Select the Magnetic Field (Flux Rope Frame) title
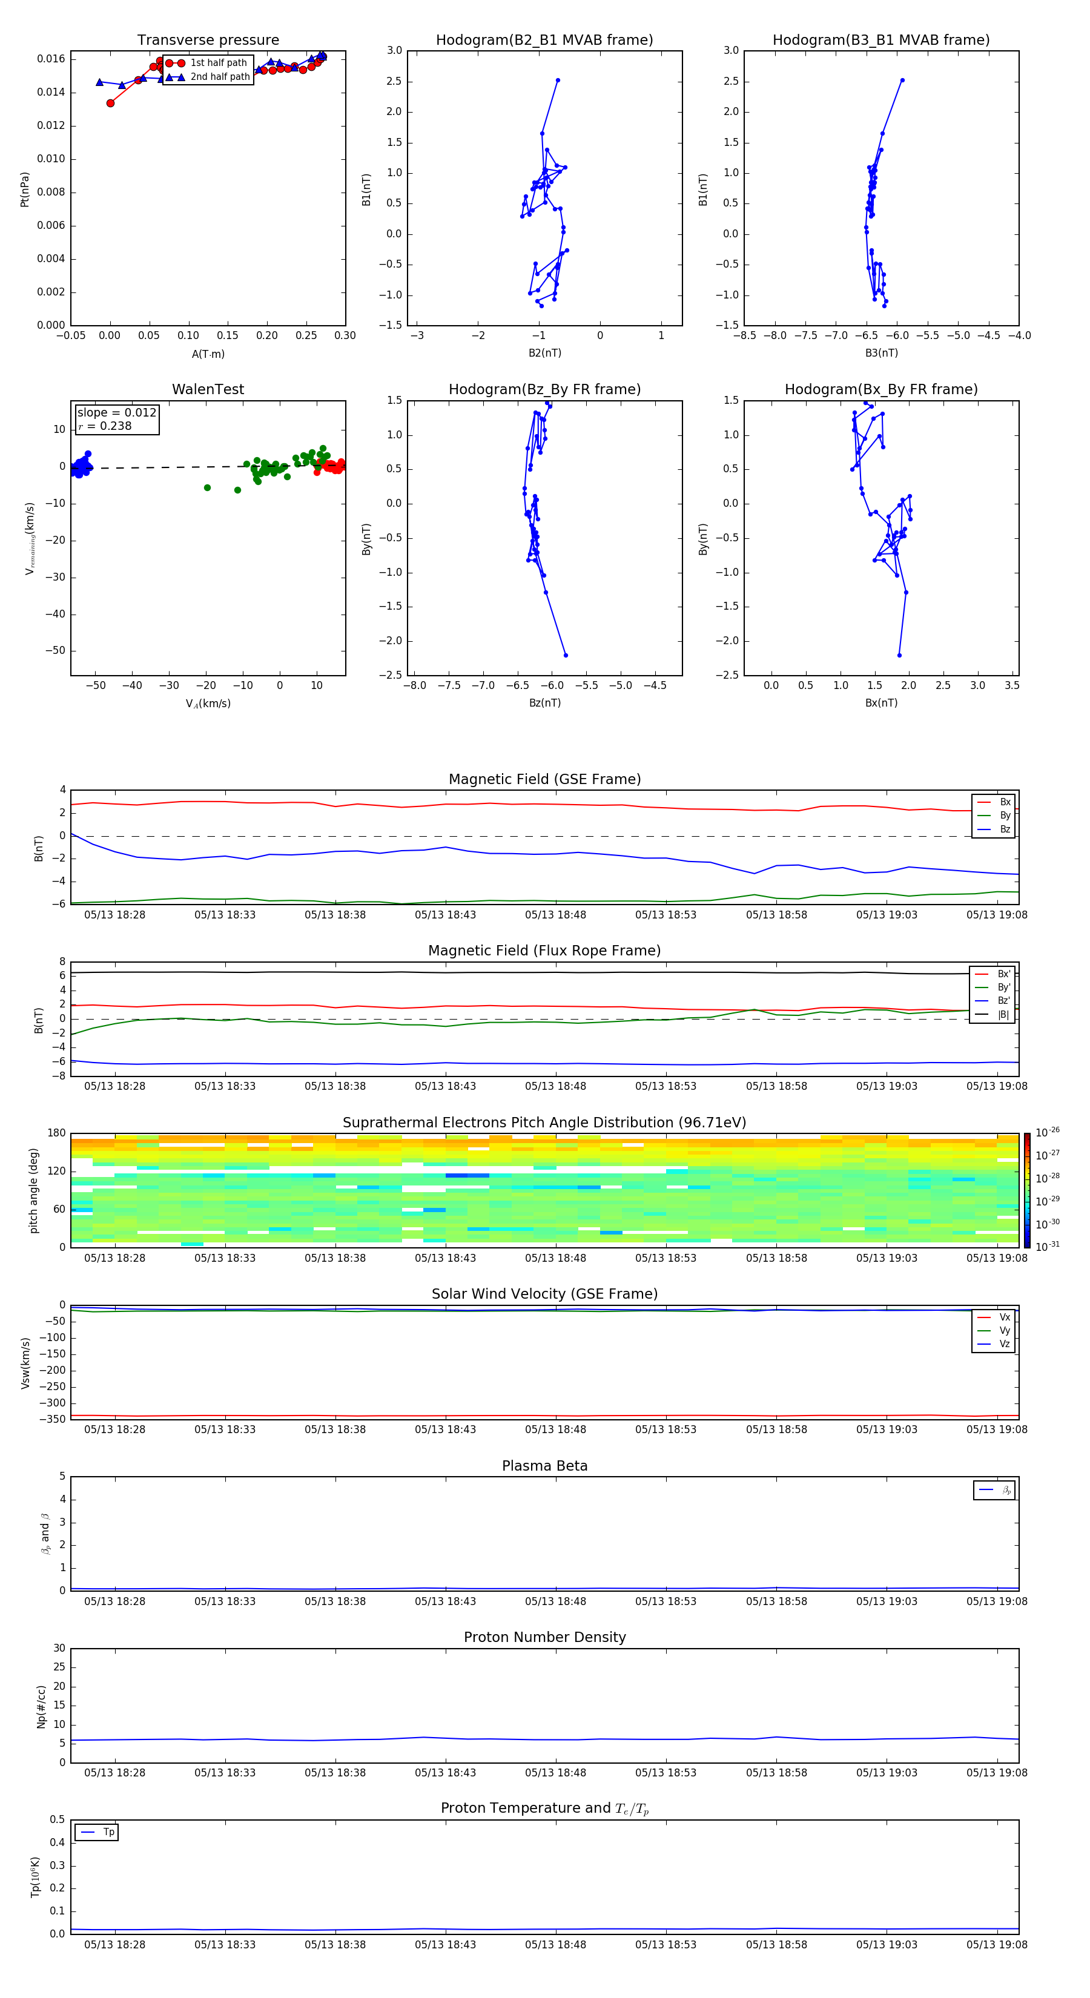 (x=544, y=951)
